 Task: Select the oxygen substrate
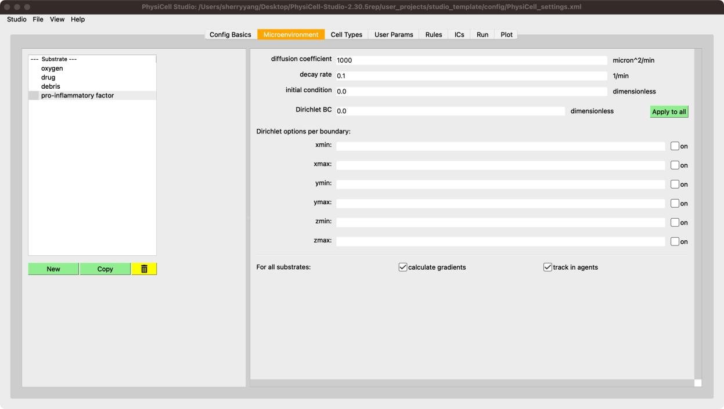tap(52, 68)
